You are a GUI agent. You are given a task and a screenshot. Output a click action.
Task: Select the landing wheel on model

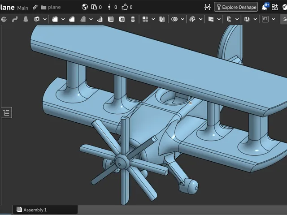coord(190,186)
